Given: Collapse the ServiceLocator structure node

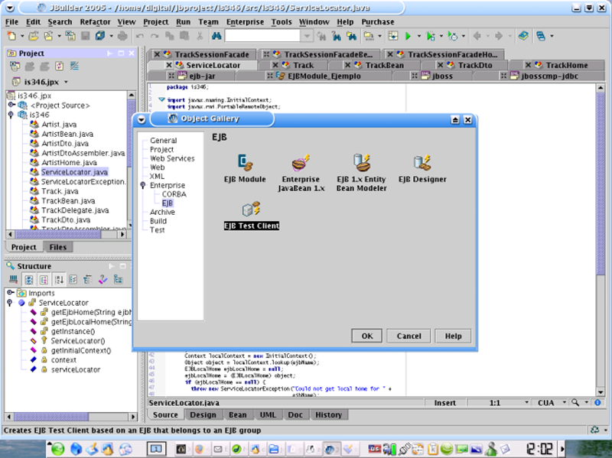Looking at the screenshot, I should (x=11, y=303).
